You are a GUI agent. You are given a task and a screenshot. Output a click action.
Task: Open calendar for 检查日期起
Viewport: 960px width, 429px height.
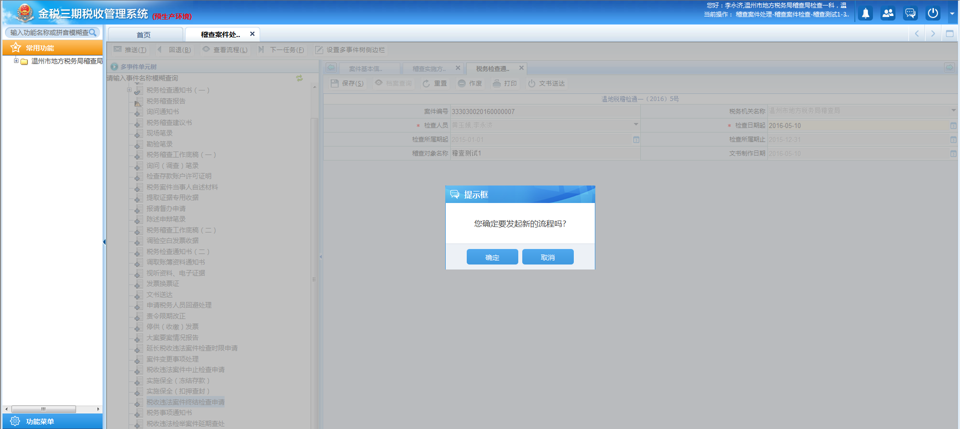953,125
